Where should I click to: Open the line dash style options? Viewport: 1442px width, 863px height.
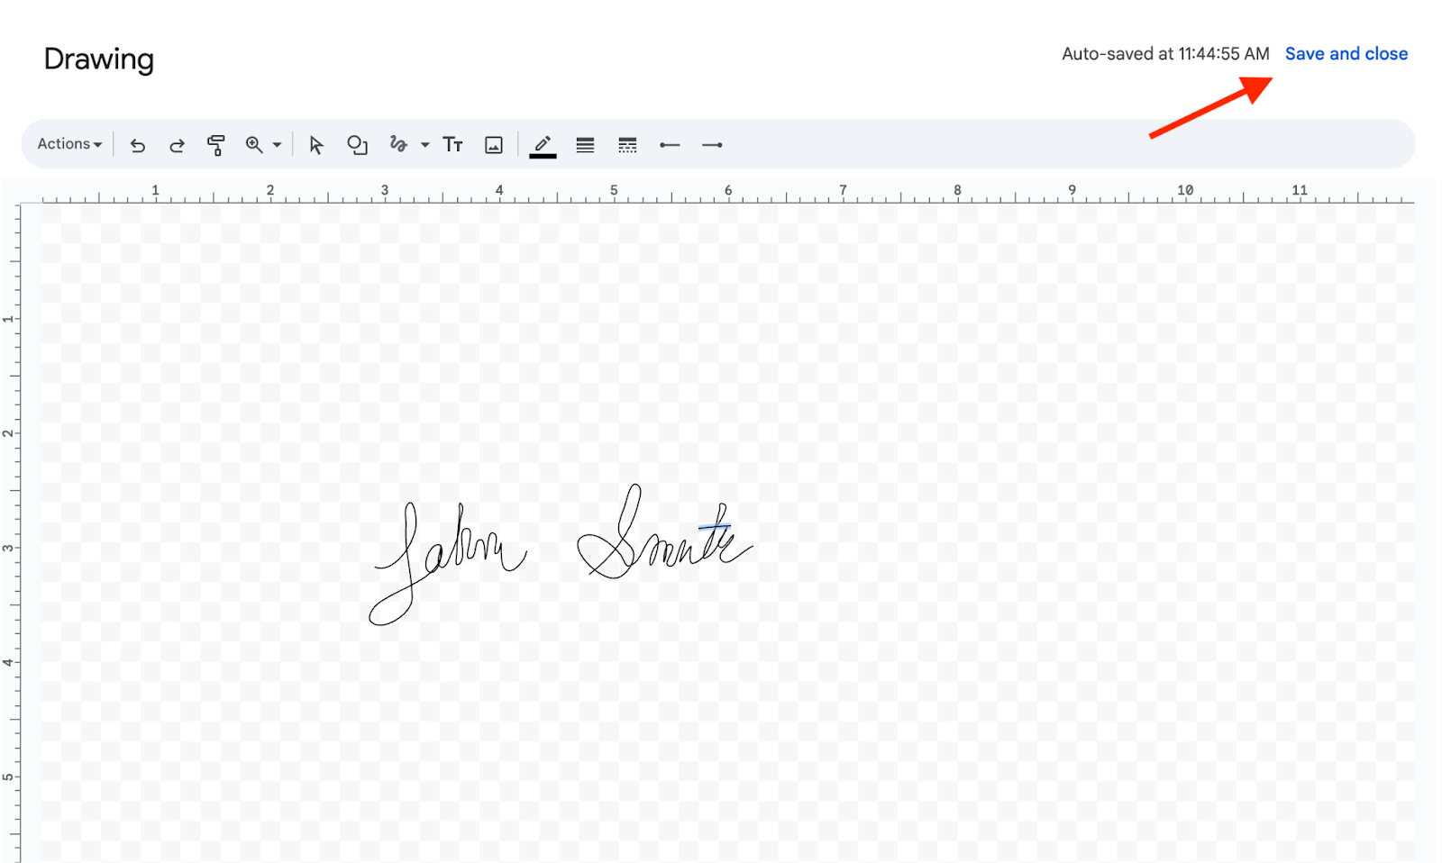(627, 145)
